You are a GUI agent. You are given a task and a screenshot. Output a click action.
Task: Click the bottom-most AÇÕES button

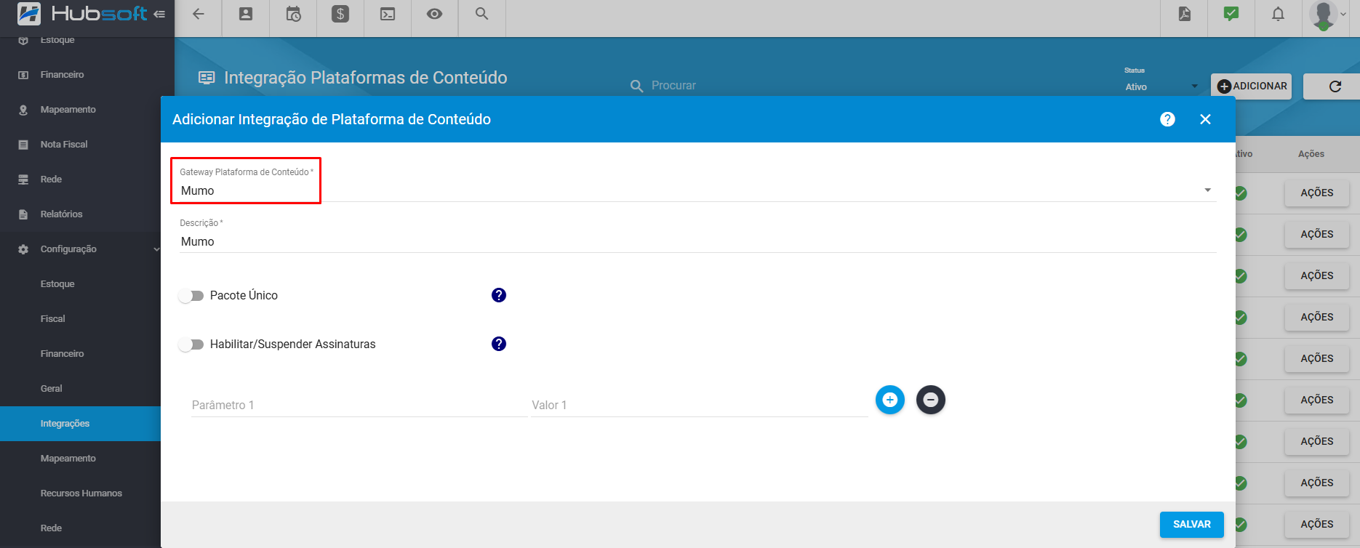(1317, 525)
